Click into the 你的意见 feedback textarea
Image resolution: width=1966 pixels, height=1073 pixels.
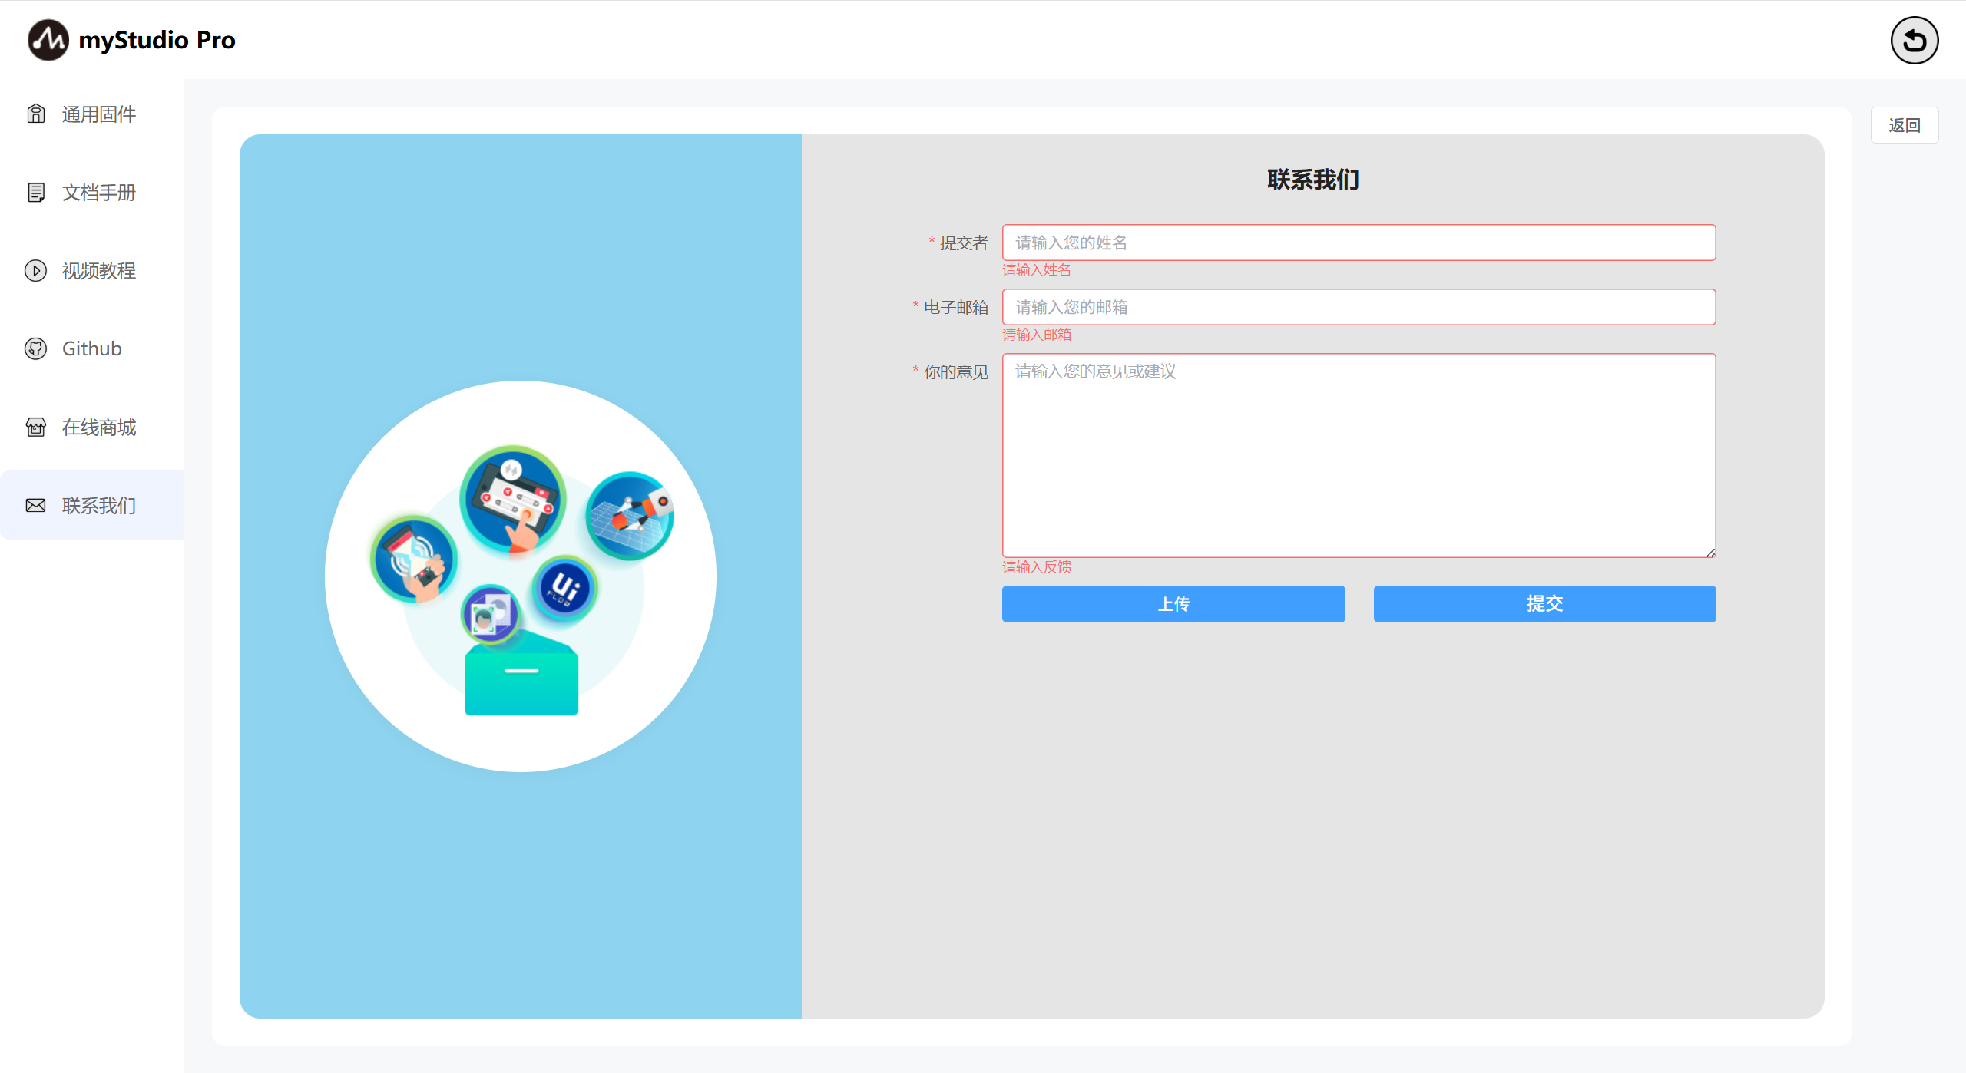[x=1358, y=454]
